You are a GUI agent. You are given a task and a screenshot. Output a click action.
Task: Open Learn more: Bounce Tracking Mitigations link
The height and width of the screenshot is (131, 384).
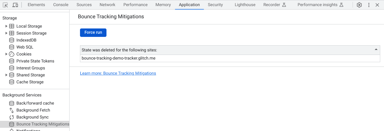pos(118,73)
